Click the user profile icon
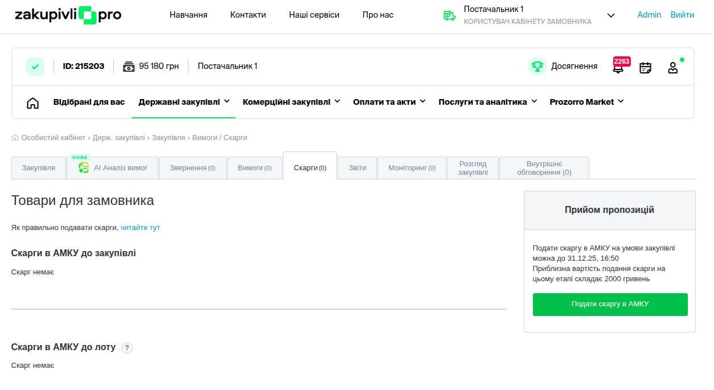Viewport: 714px width, 390px height. pyautogui.click(x=672, y=68)
